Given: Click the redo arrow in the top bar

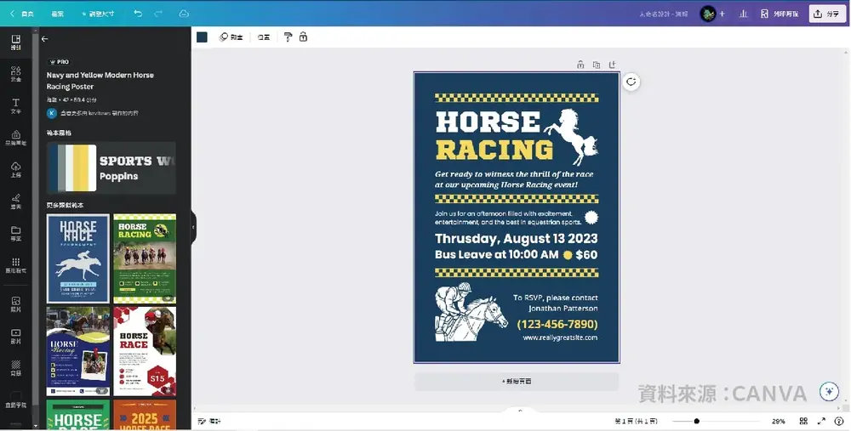Looking at the screenshot, I should [158, 14].
